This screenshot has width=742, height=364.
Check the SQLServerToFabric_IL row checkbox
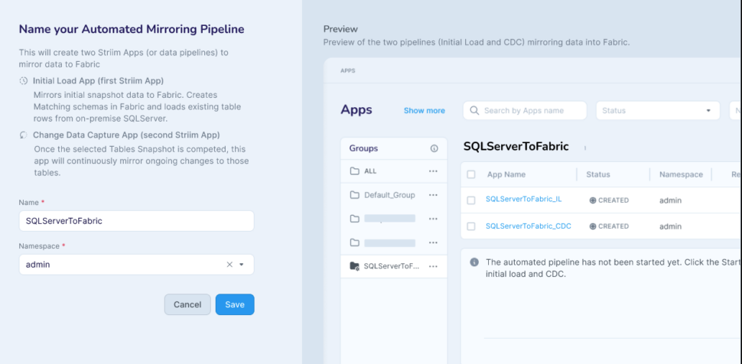click(471, 200)
